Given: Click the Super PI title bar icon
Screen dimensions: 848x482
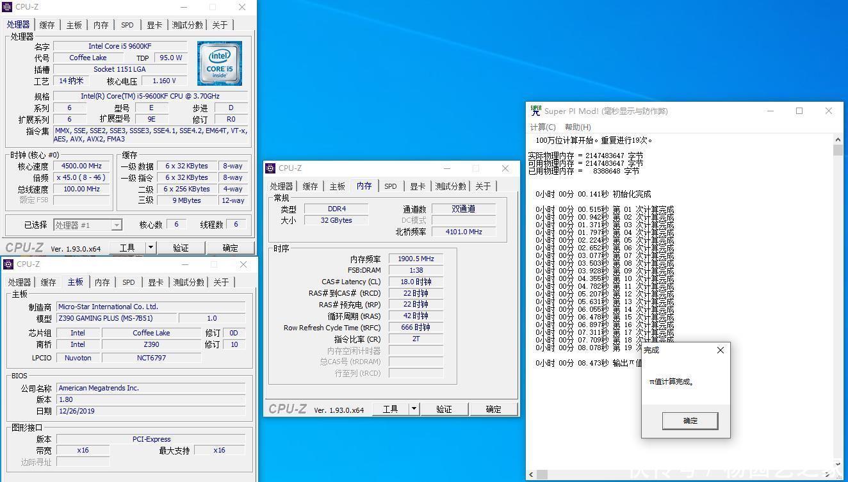Looking at the screenshot, I should point(535,111).
